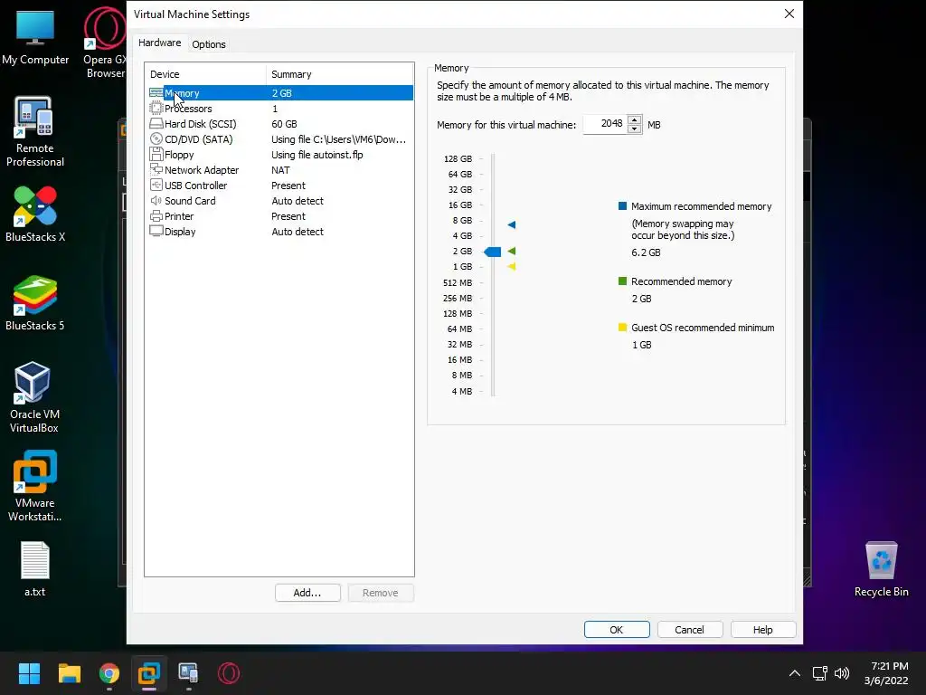Click the Device column header
This screenshot has width=926, height=695.
tap(205, 74)
